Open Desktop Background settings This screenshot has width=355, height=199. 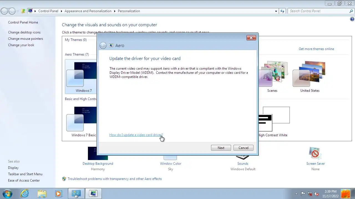(x=98, y=164)
